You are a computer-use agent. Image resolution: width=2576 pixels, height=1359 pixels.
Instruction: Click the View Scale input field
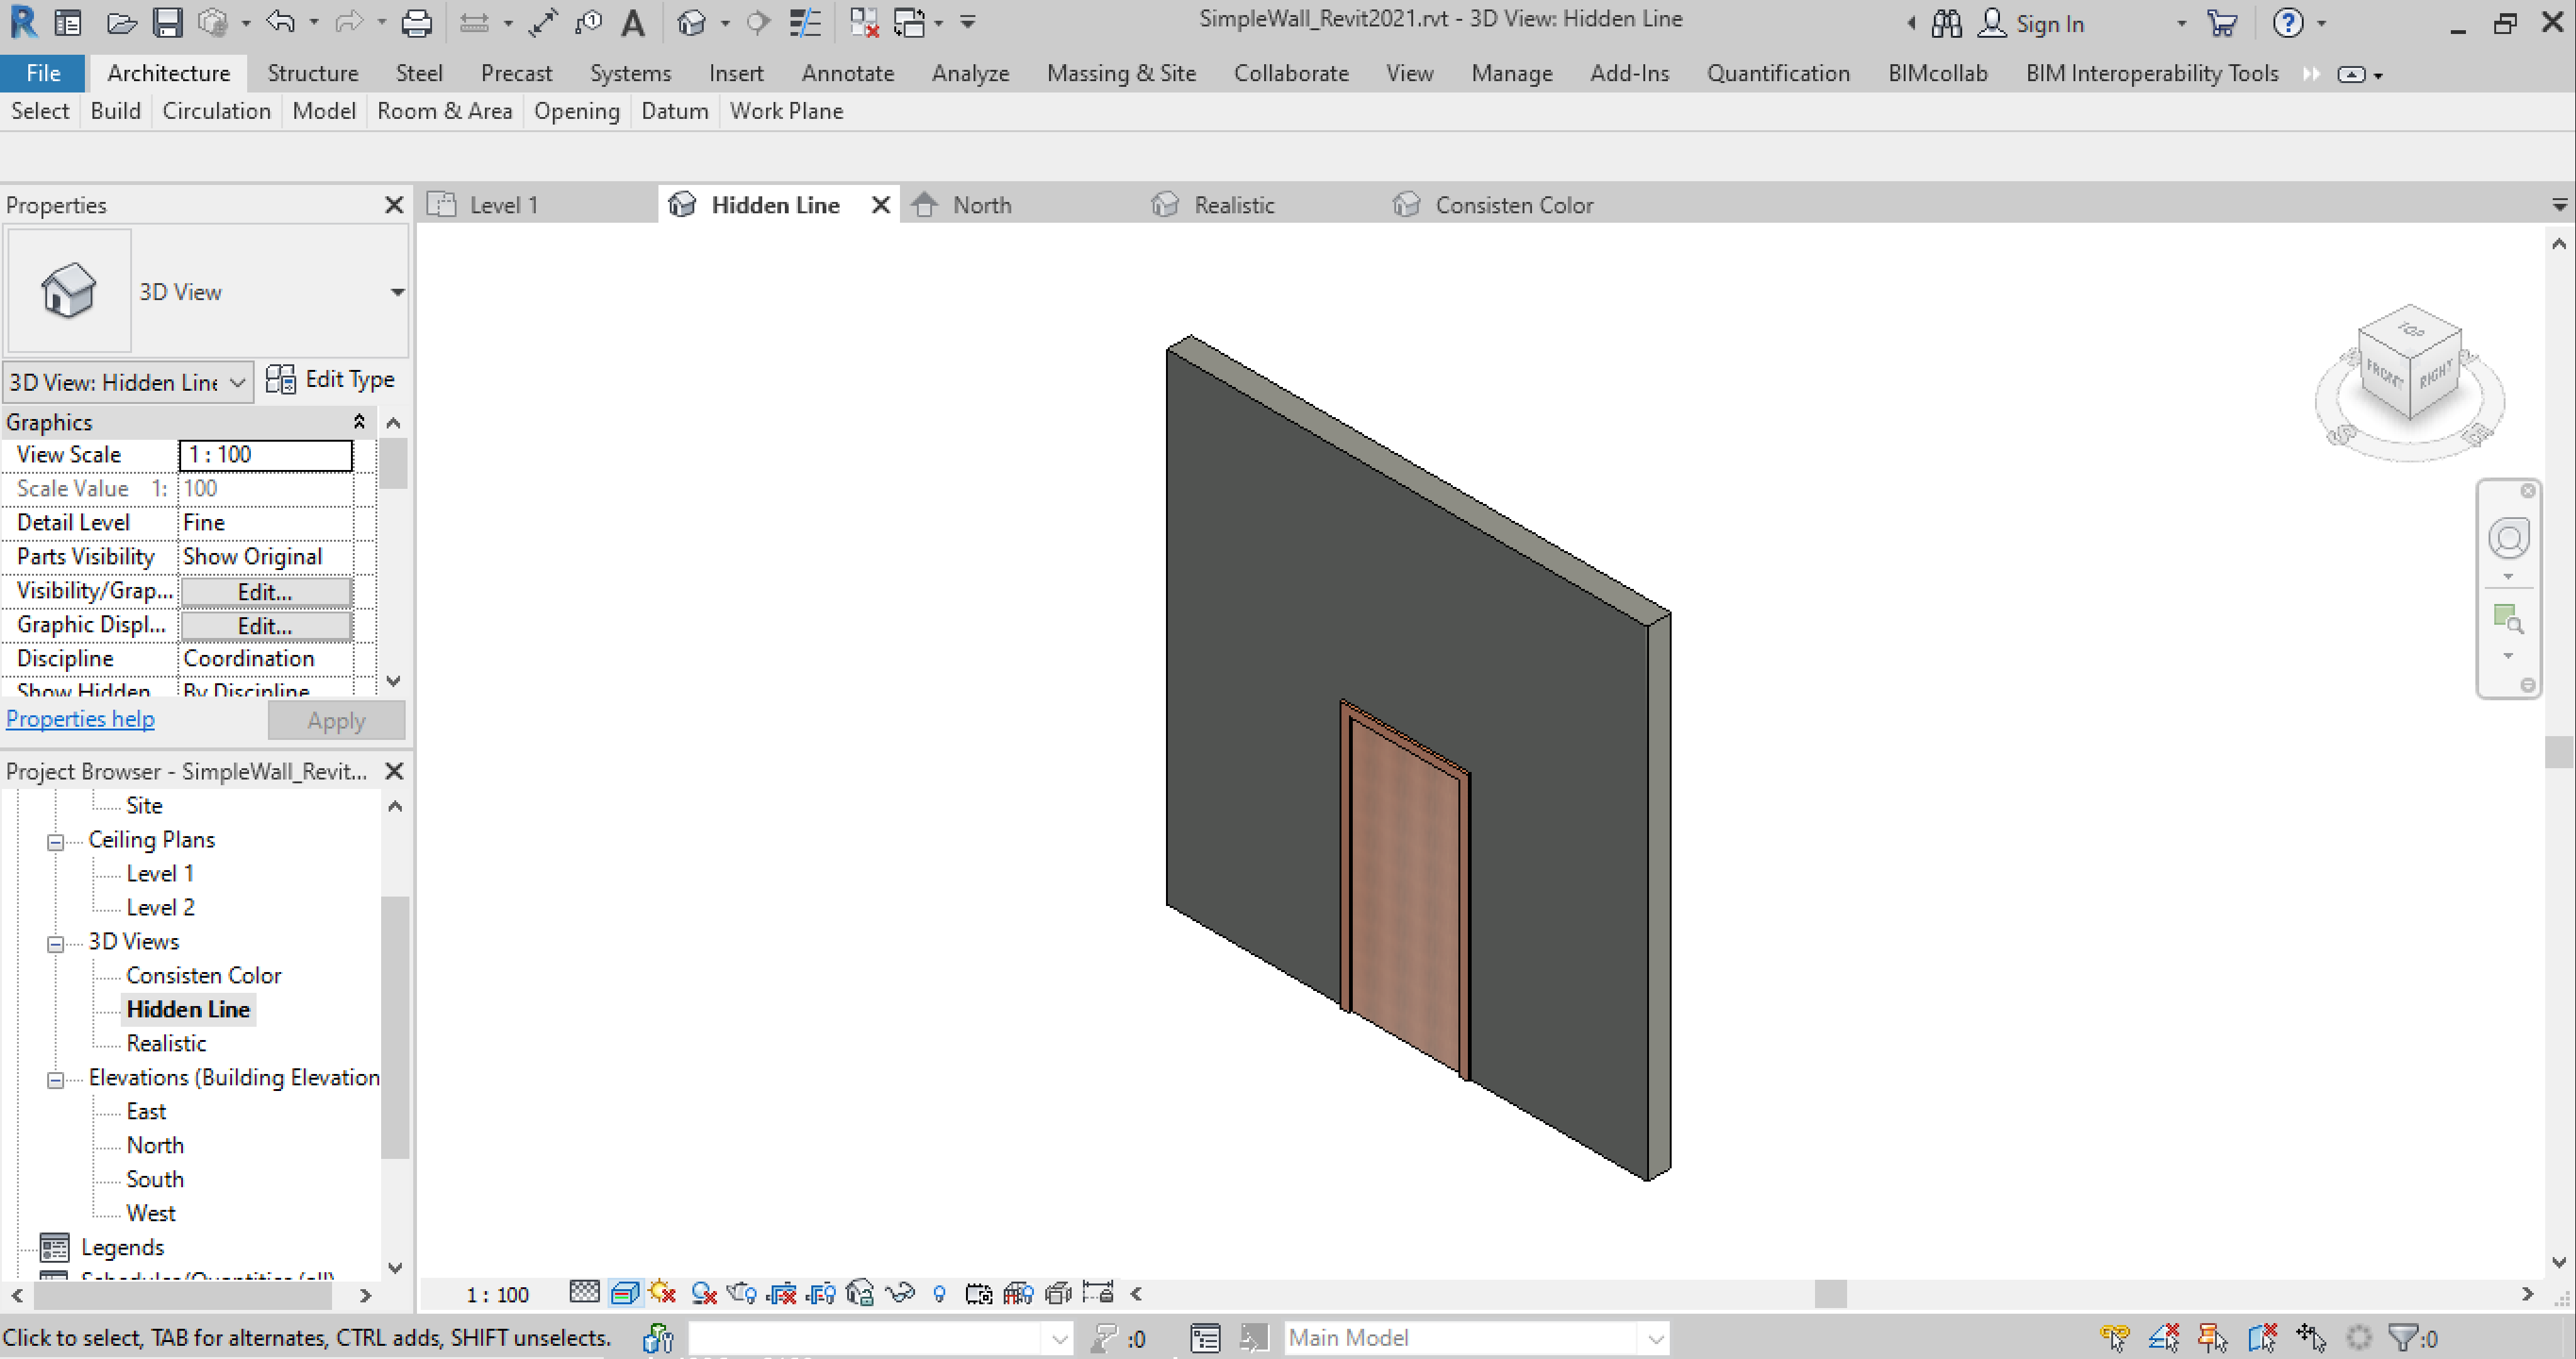tap(265, 454)
